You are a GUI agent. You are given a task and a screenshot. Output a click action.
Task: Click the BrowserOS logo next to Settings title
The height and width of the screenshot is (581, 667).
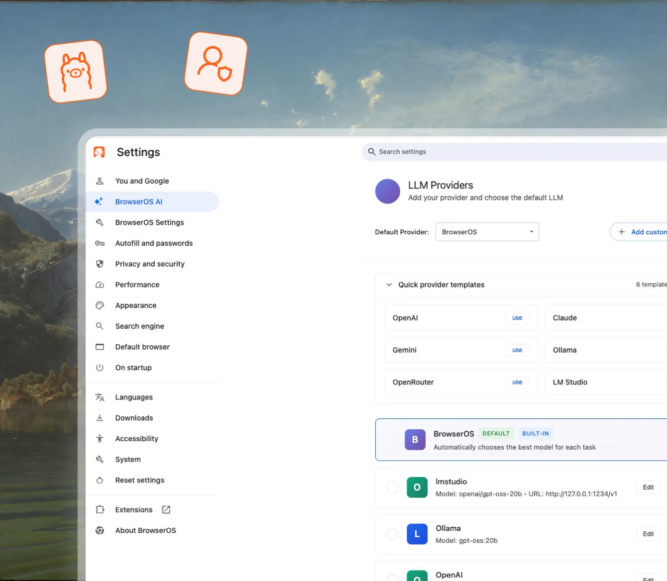tap(100, 152)
